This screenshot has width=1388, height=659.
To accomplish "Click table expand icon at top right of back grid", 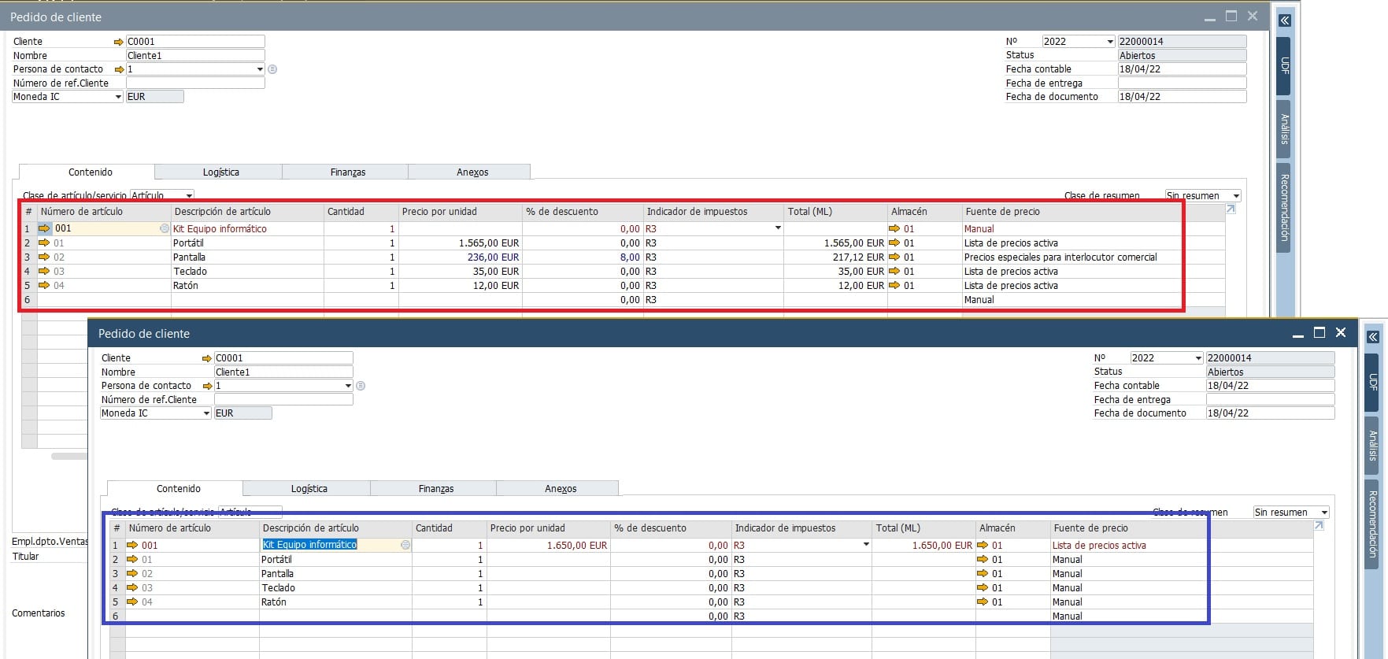I will pos(1231,209).
